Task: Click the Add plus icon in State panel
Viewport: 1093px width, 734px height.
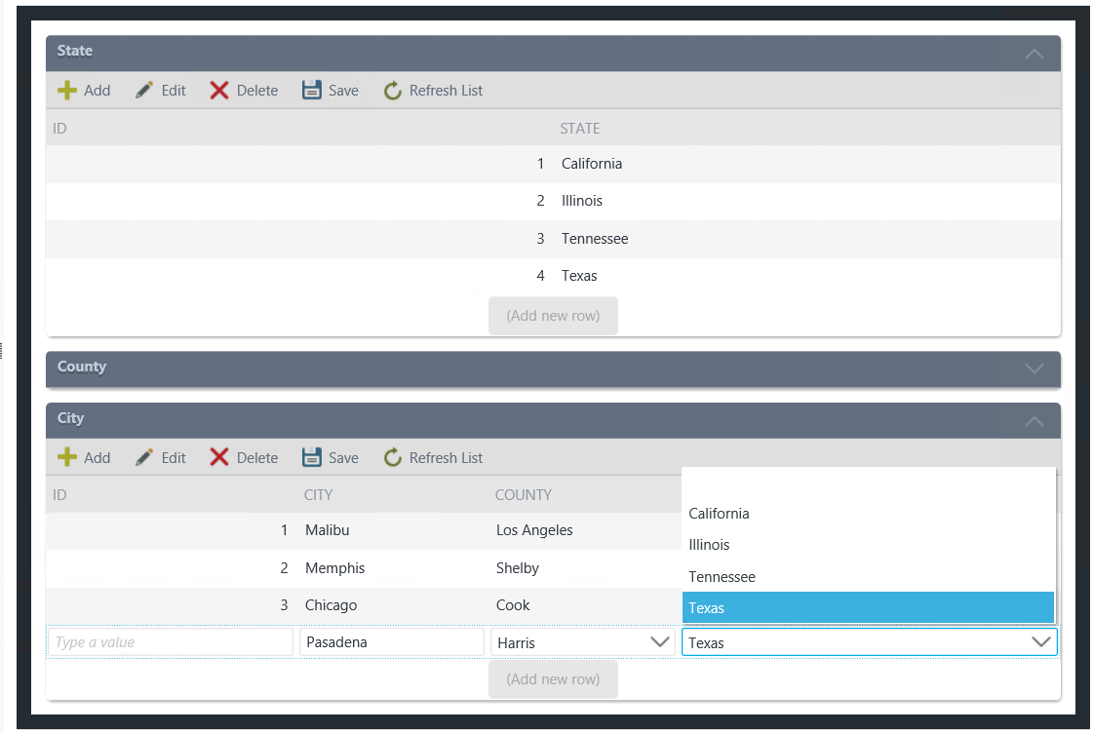Action: click(x=67, y=90)
